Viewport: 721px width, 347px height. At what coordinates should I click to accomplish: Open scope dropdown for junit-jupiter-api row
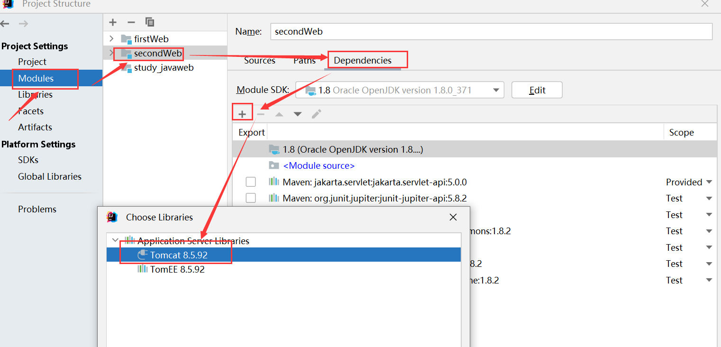709,198
